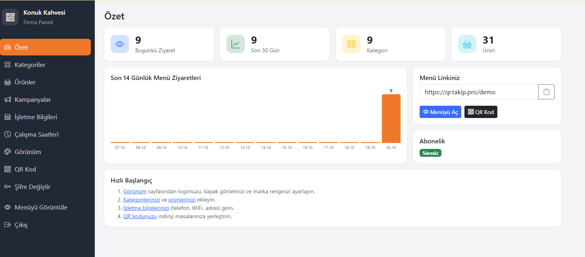Click the chart icon on Son 30 Gün card
This screenshot has width=585, height=257.
click(x=236, y=44)
